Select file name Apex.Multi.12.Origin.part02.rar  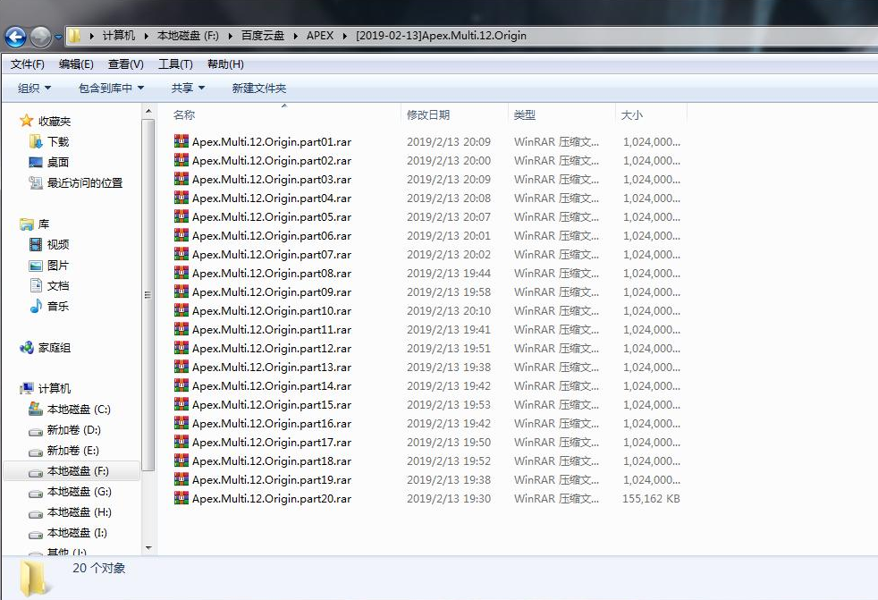point(272,161)
